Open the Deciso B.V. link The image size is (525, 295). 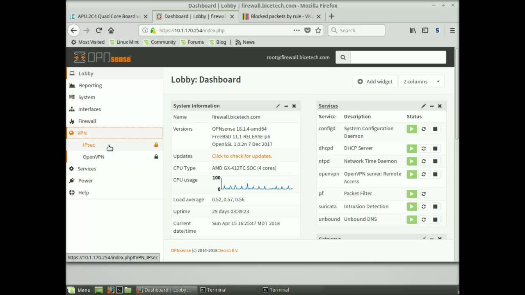(228, 250)
